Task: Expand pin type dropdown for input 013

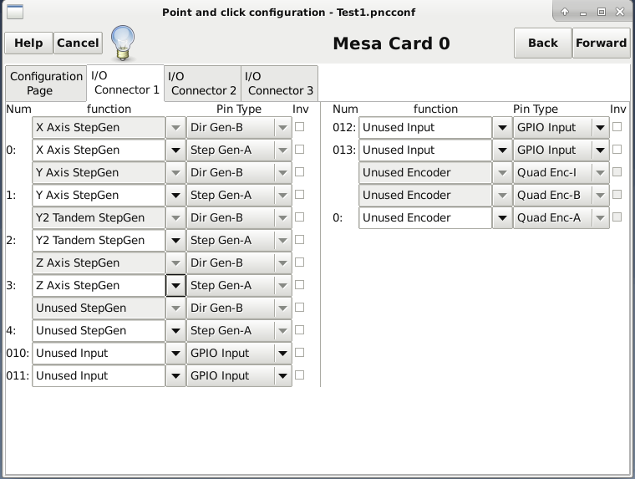Action: click(600, 150)
